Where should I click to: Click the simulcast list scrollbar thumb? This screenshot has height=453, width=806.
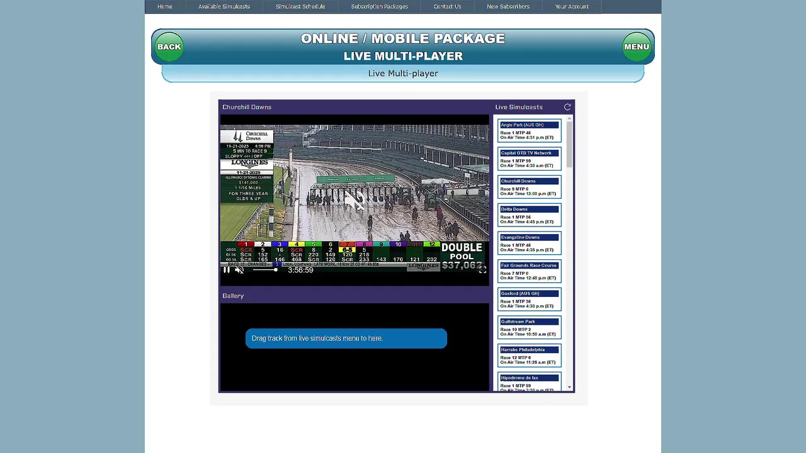[569, 144]
